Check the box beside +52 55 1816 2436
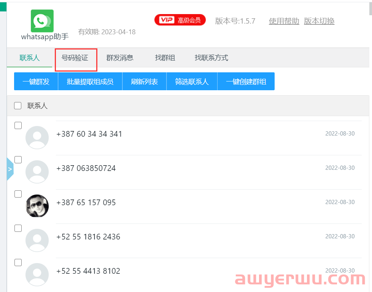Viewport: 372px width, 292px height. click(x=18, y=228)
